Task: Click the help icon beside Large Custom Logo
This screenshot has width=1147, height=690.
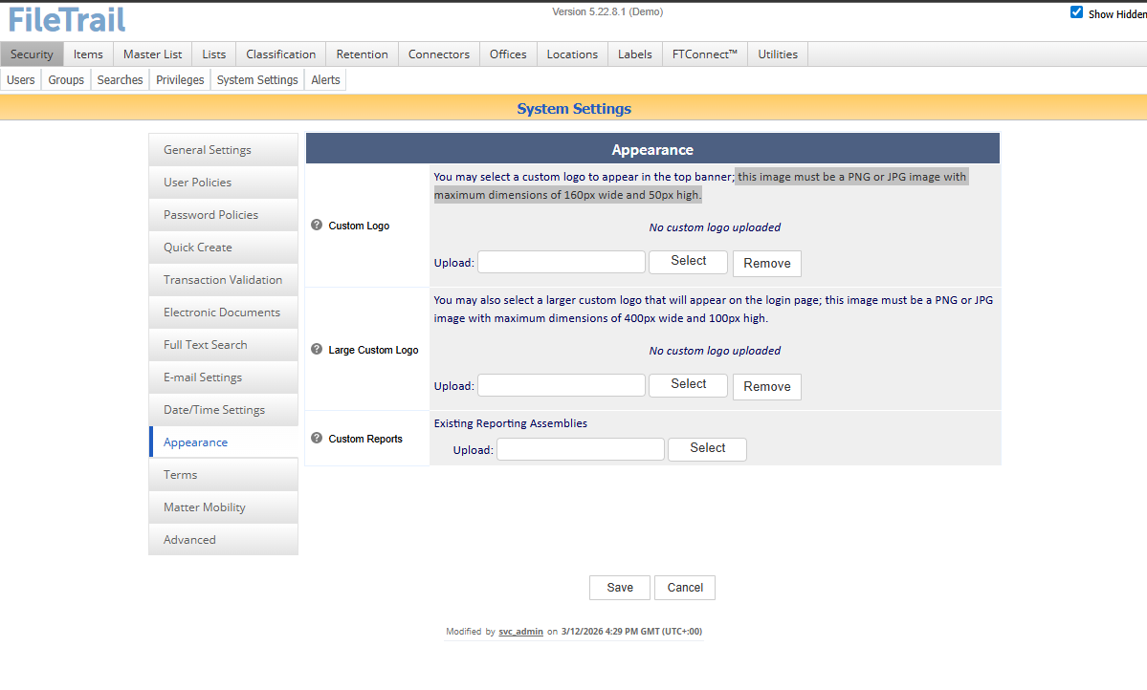Action: point(317,350)
